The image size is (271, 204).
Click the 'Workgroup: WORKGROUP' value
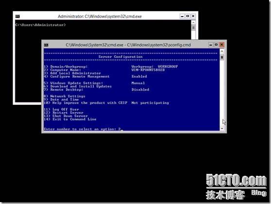click(x=155, y=67)
